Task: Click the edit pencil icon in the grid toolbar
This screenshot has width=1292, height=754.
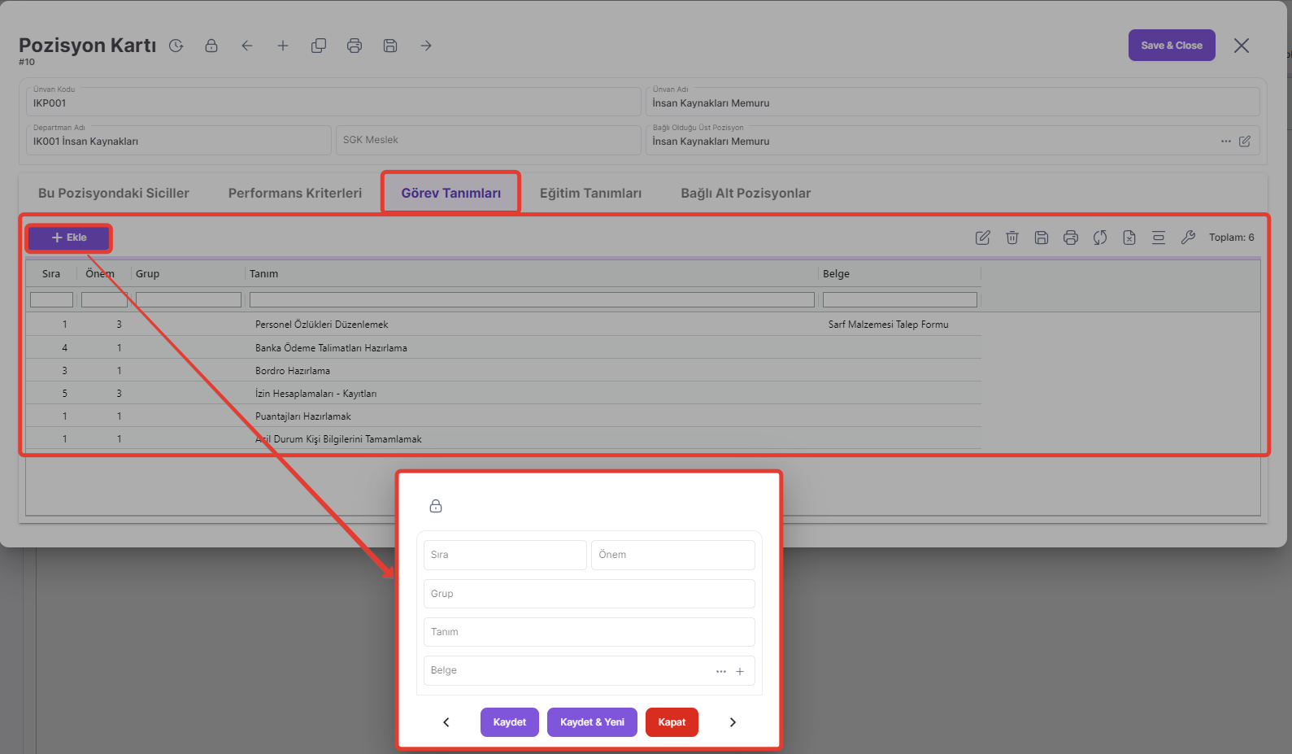Action: (983, 238)
